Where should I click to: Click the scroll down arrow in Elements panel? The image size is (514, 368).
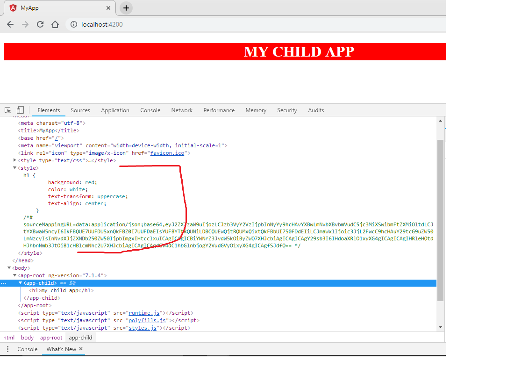pyautogui.click(x=440, y=327)
